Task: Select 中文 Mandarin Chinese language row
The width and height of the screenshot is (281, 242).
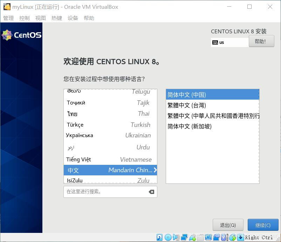Action: 110,170
